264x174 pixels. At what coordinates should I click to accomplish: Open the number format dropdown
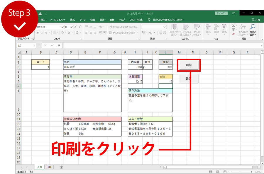tap(165, 27)
